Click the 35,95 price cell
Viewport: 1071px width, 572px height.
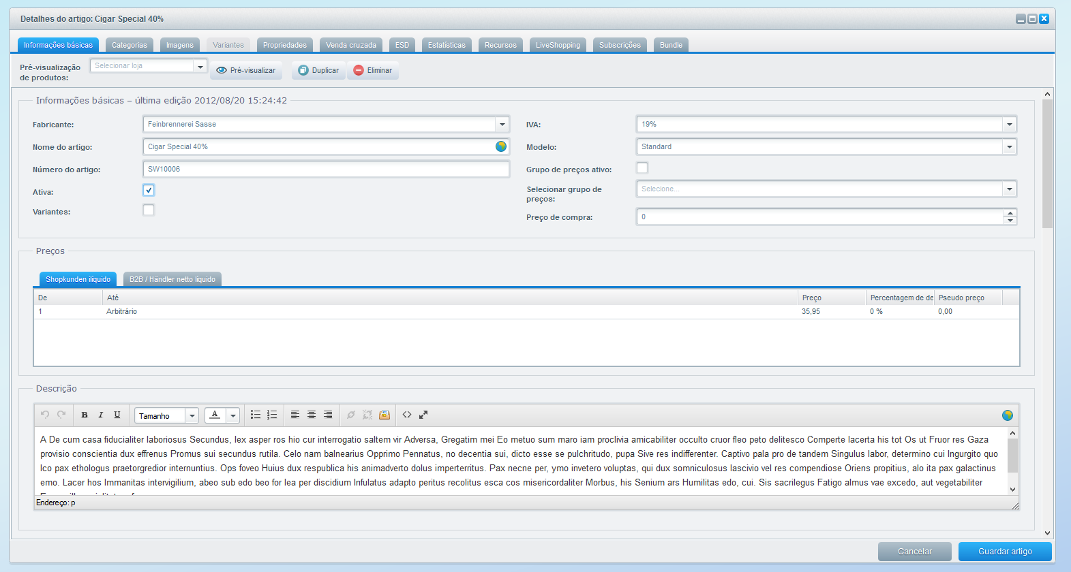tap(832, 311)
